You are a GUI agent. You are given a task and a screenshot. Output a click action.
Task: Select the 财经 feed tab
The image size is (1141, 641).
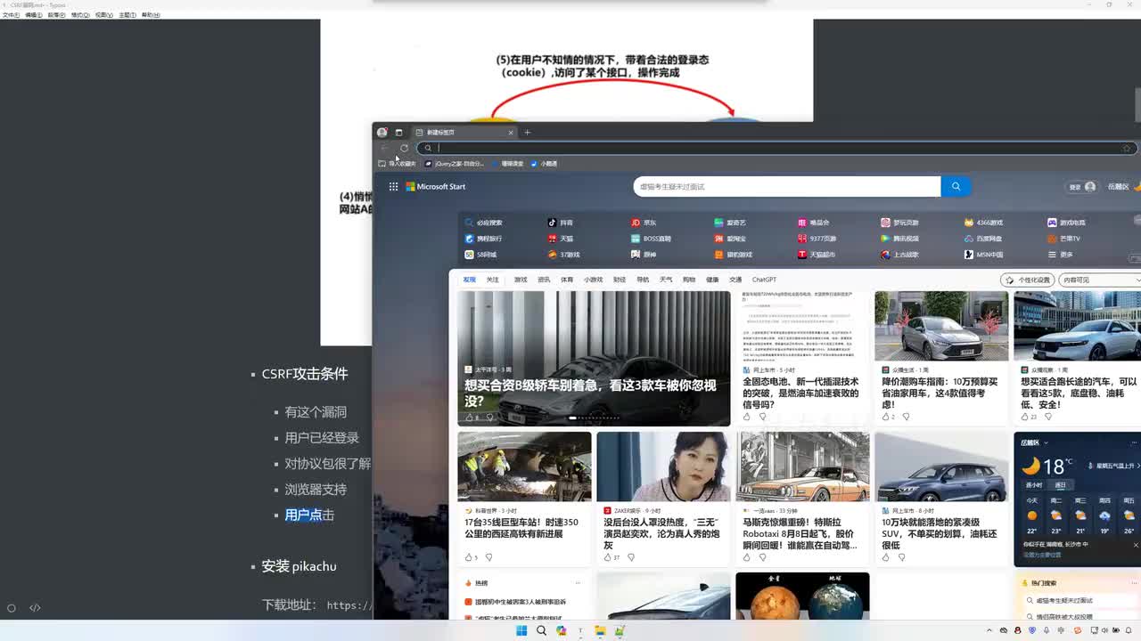click(x=620, y=280)
